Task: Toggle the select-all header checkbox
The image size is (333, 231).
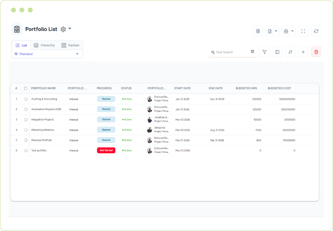Action: click(26, 88)
